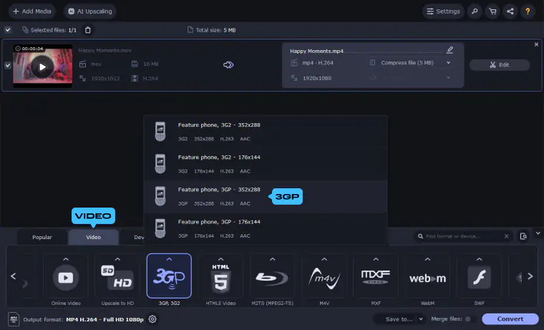Expand presets arrow above M4V
The height and width of the screenshot is (330, 544).
324,259
